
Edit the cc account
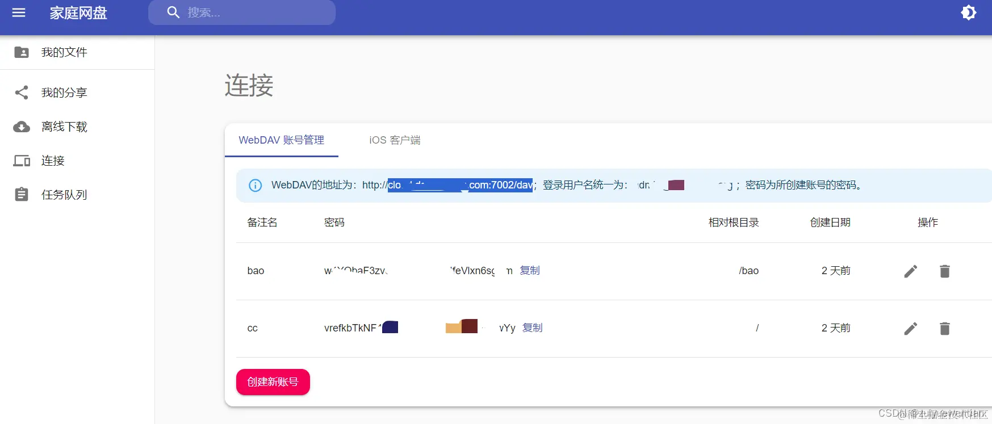[911, 329]
